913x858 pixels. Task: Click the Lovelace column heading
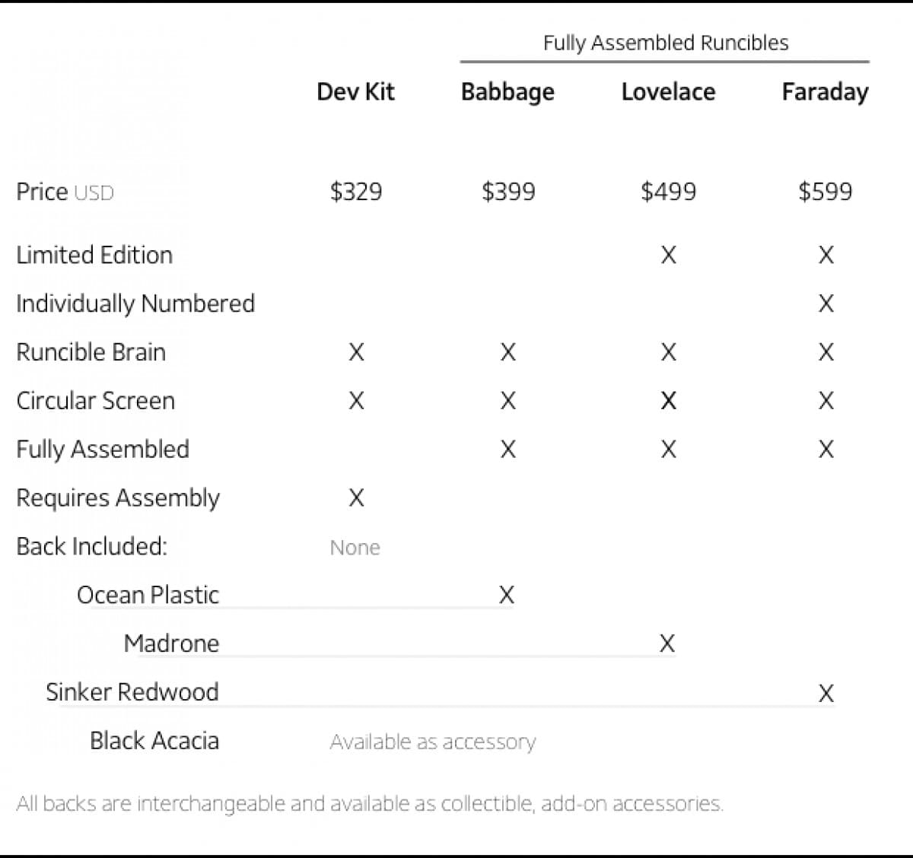[668, 92]
